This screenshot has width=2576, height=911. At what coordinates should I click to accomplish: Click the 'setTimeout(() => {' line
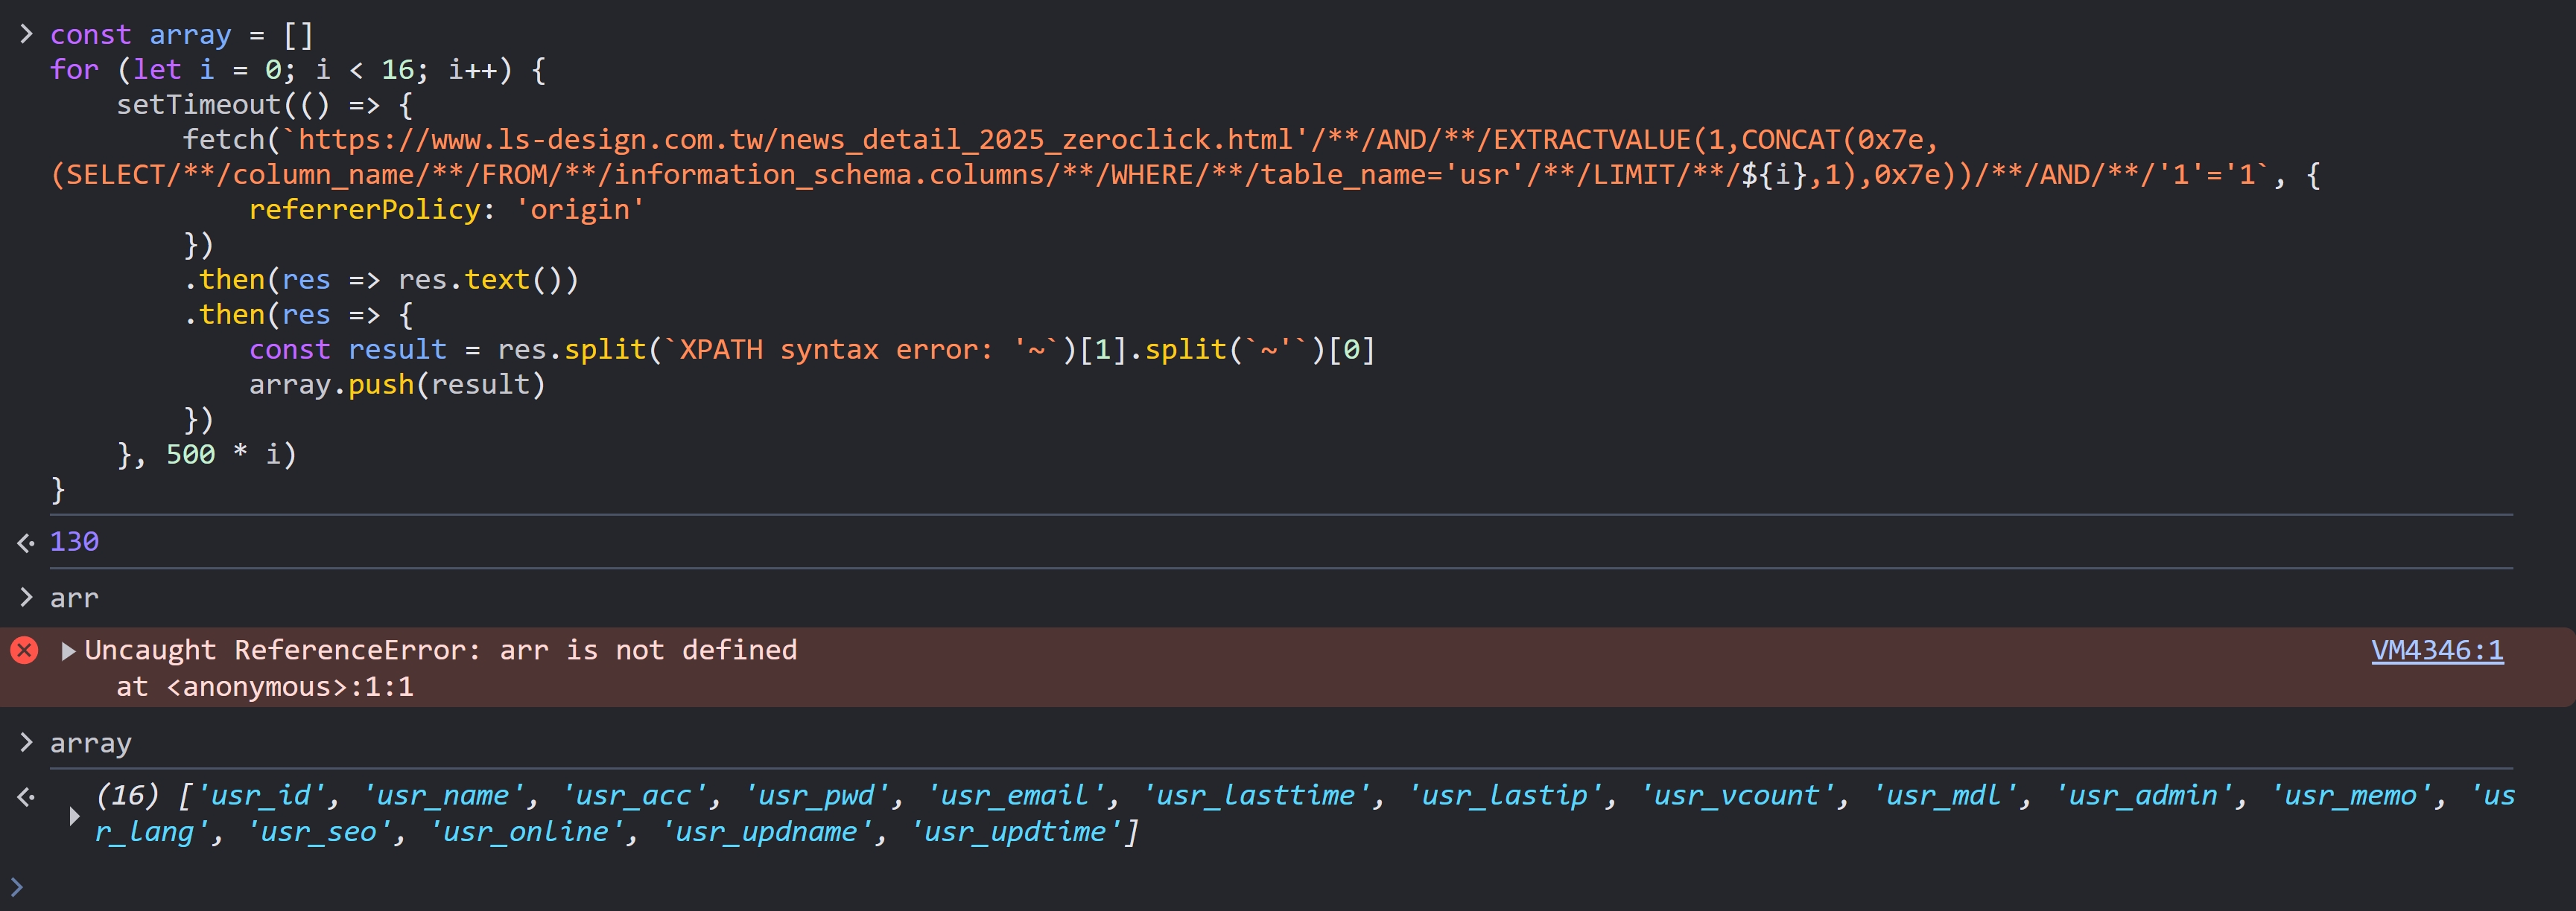[265, 105]
